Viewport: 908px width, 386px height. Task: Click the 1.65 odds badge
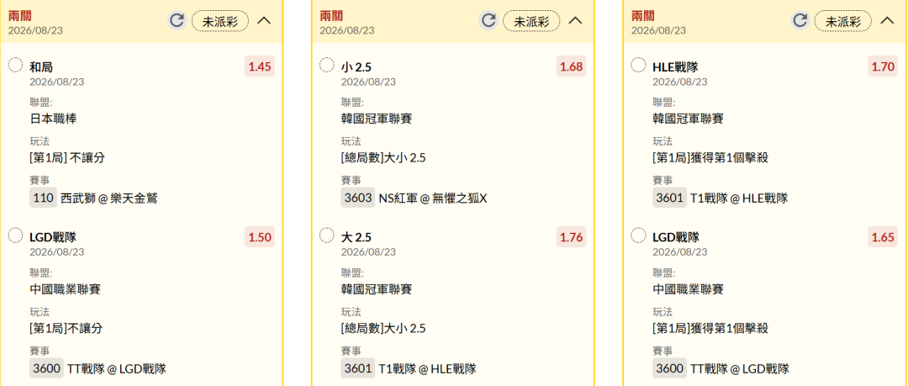tap(883, 237)
